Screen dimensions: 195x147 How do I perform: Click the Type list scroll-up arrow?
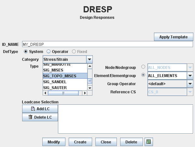tap(90, 66)
